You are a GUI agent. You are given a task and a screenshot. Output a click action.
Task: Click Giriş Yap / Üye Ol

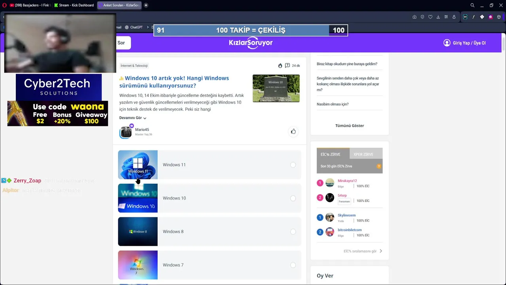pos(469,43)
